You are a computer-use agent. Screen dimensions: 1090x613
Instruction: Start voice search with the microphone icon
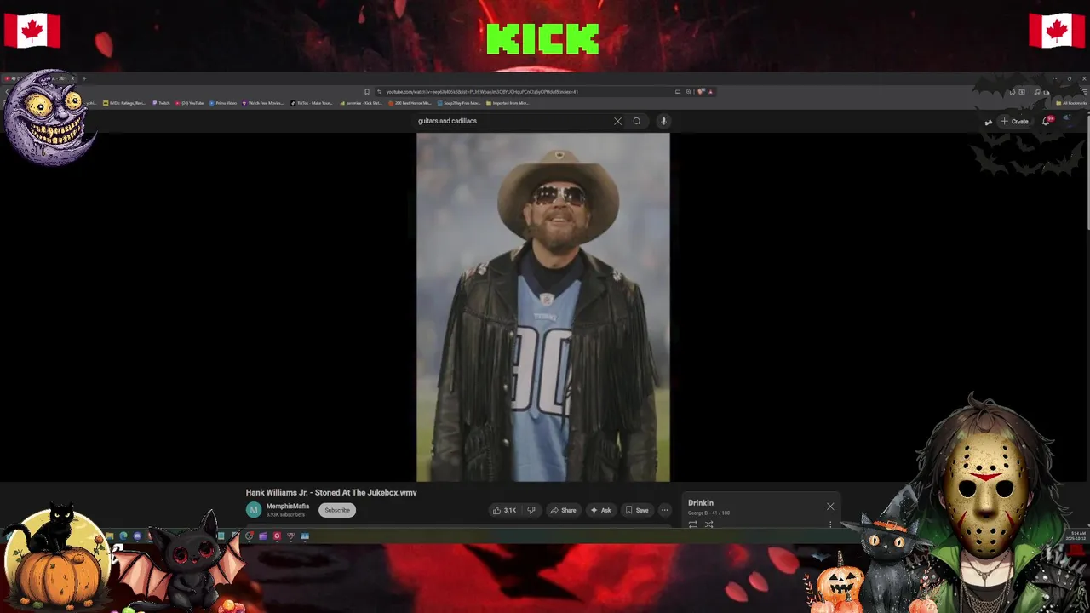click(663, 121)
